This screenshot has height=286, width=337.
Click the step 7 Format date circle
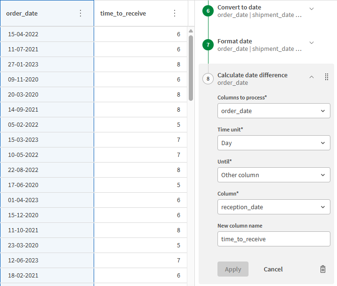(208, 45)
